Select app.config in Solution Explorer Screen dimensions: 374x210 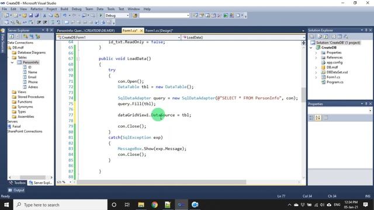click(x=334, y=62)
